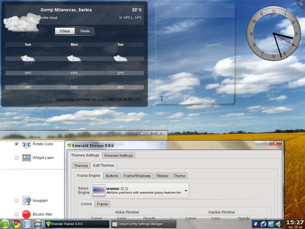The image size is (305, 229).
Task: Open Rotate Cube plugin icon
Action: coord(26,145)
